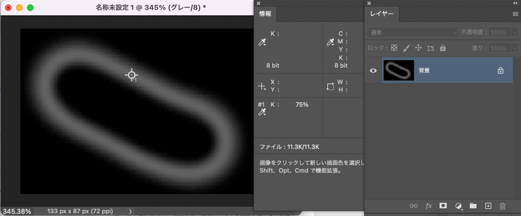This screenshot has width=521, height=216.
Task: Click color sampler marker 1 on canvas
Action: (x=132, y=75)
